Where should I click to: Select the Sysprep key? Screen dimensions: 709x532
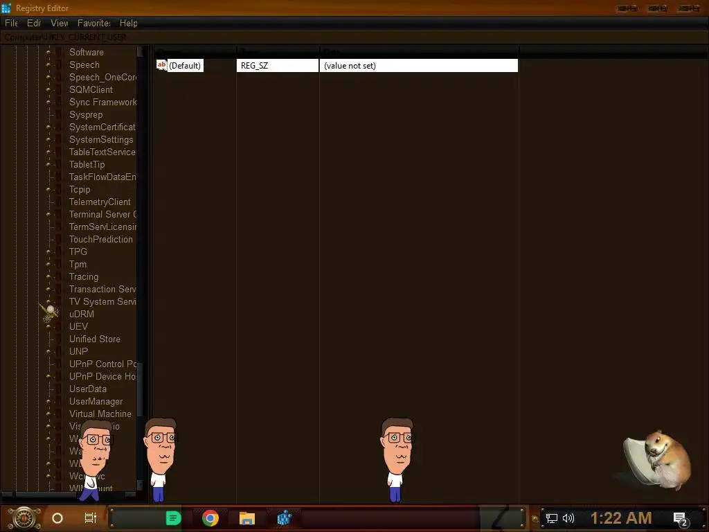tap(86, 115)
